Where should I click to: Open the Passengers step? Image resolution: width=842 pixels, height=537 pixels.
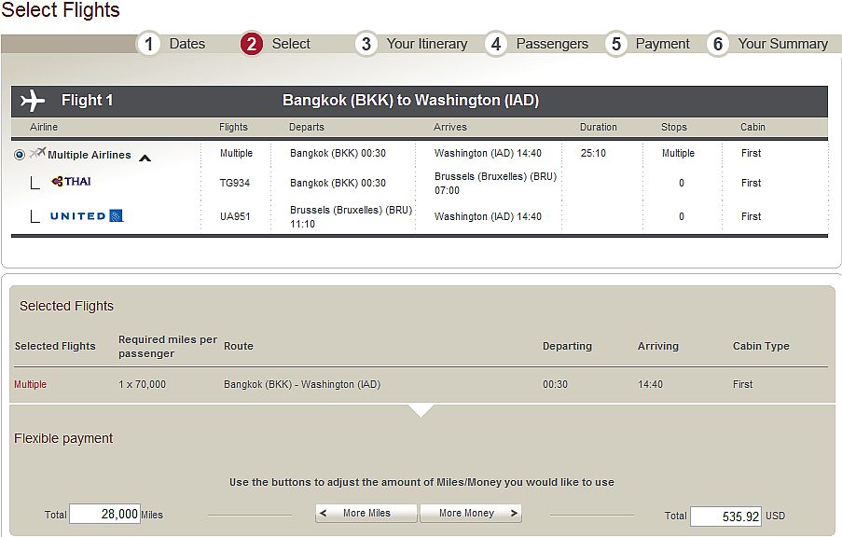(552, 44)
